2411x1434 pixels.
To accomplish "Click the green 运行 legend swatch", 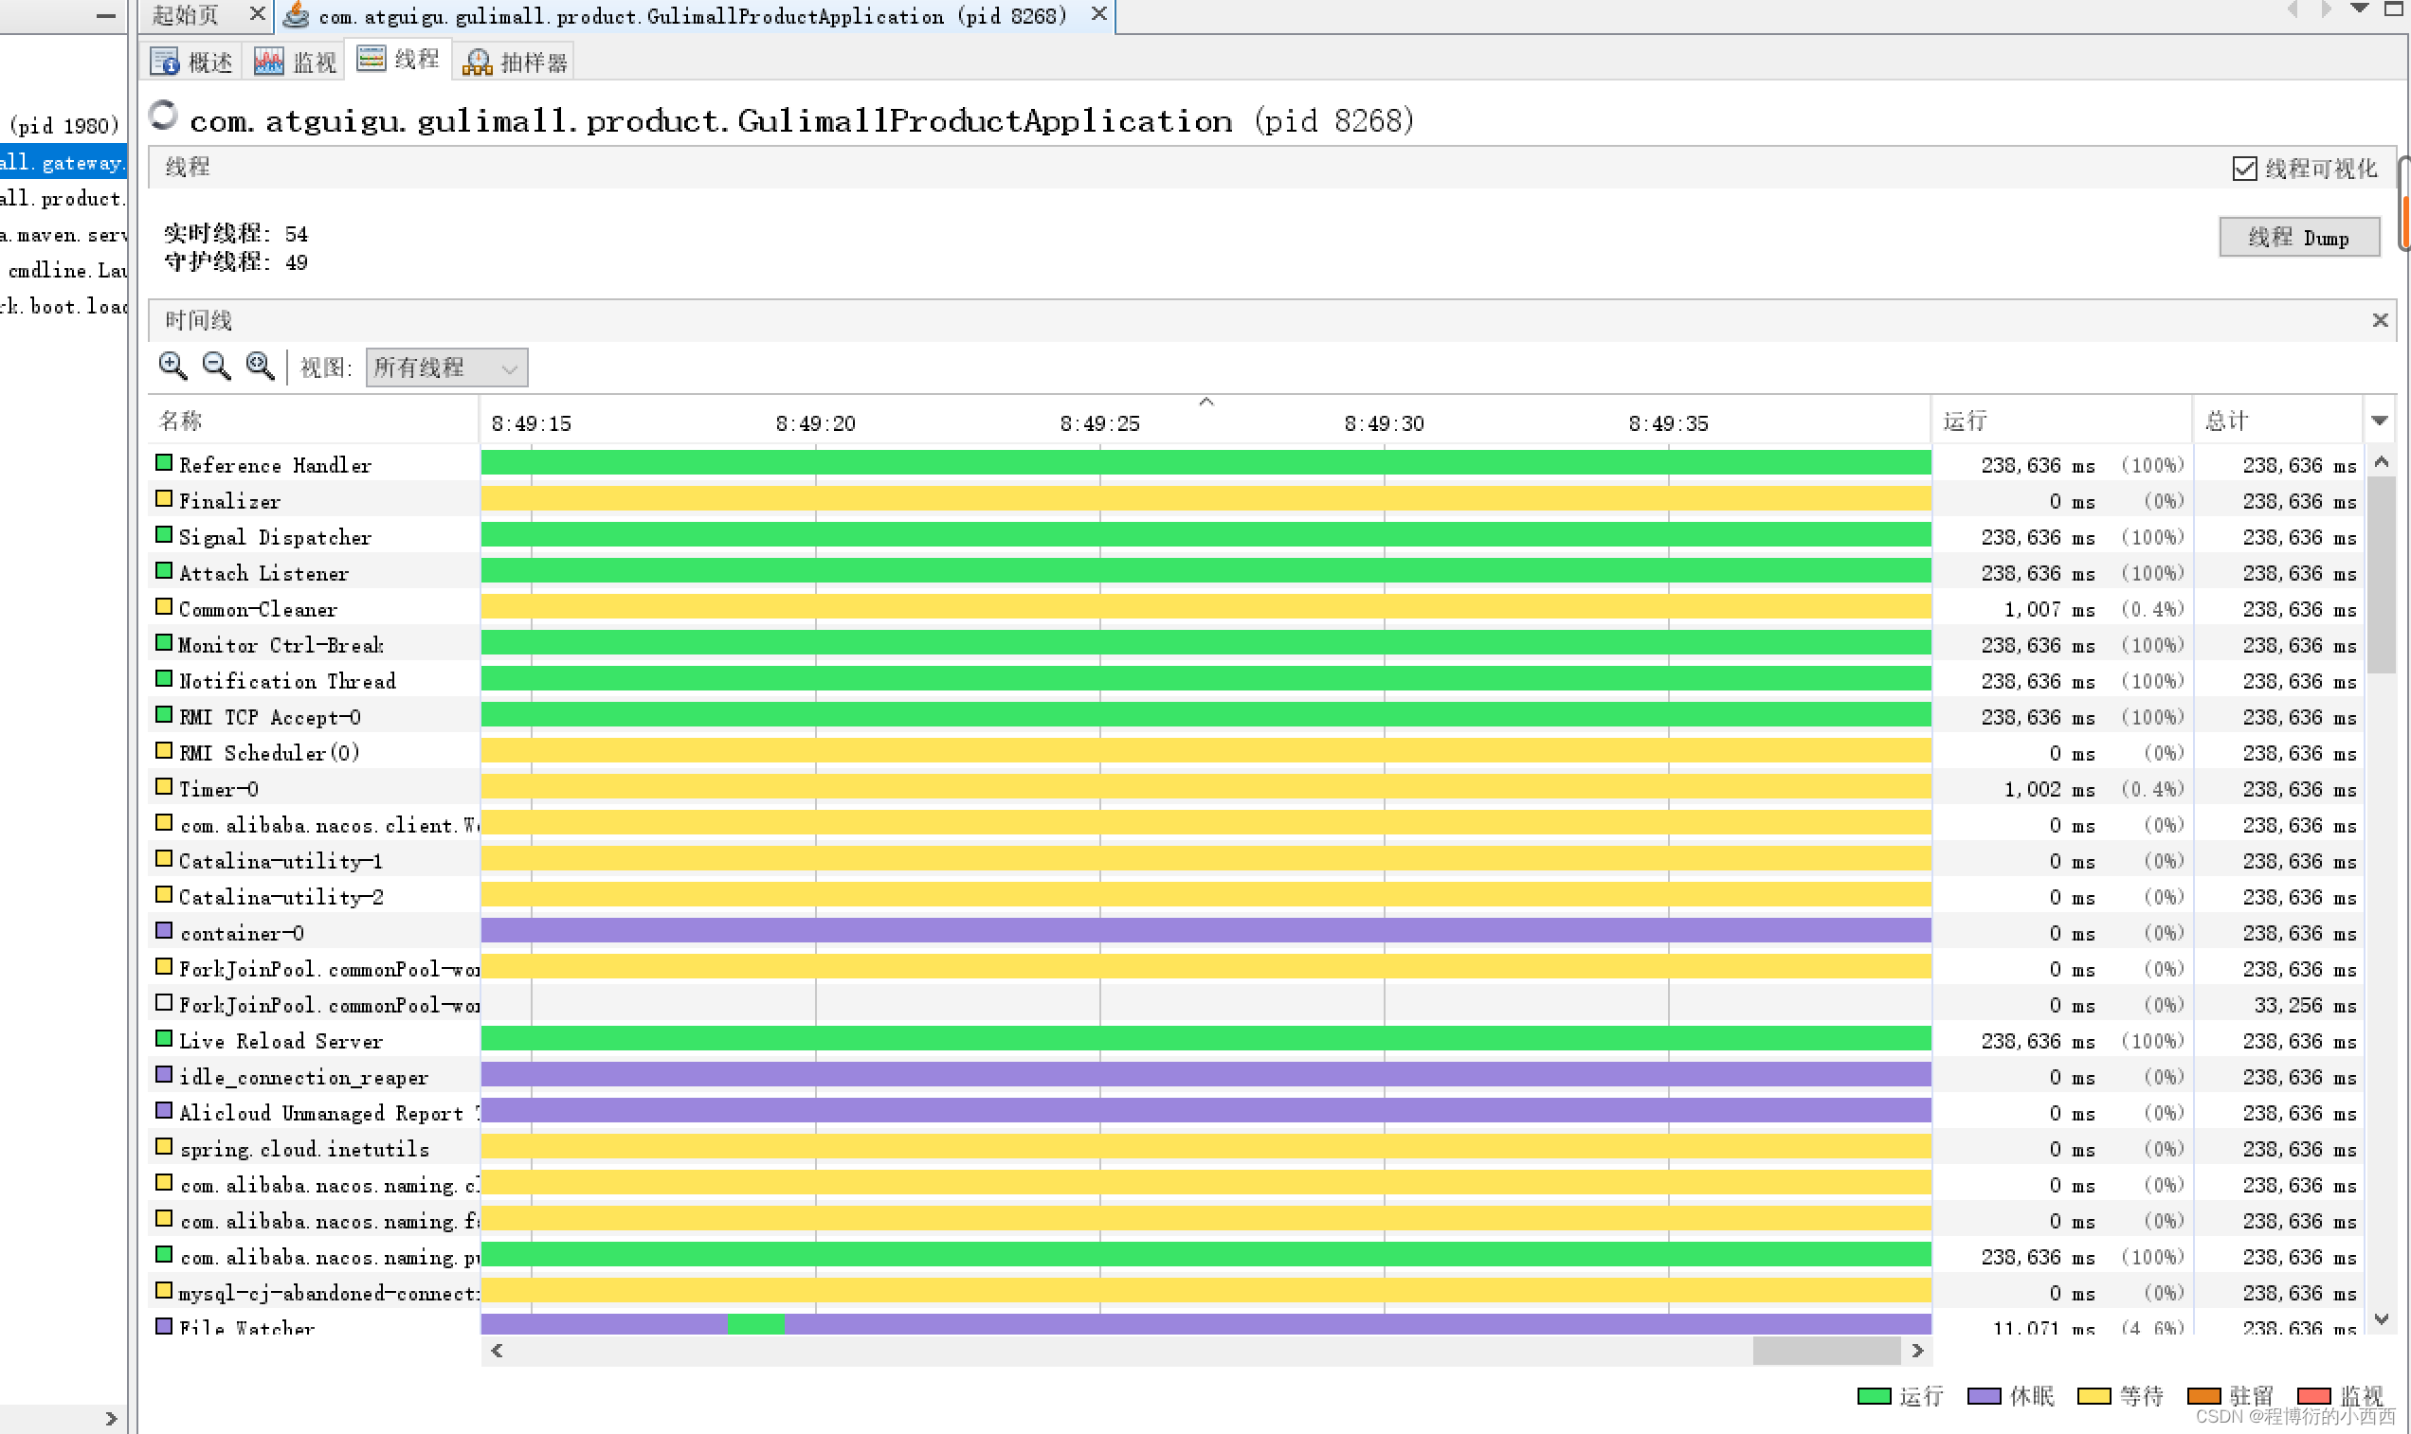I will (1874, 1396).
